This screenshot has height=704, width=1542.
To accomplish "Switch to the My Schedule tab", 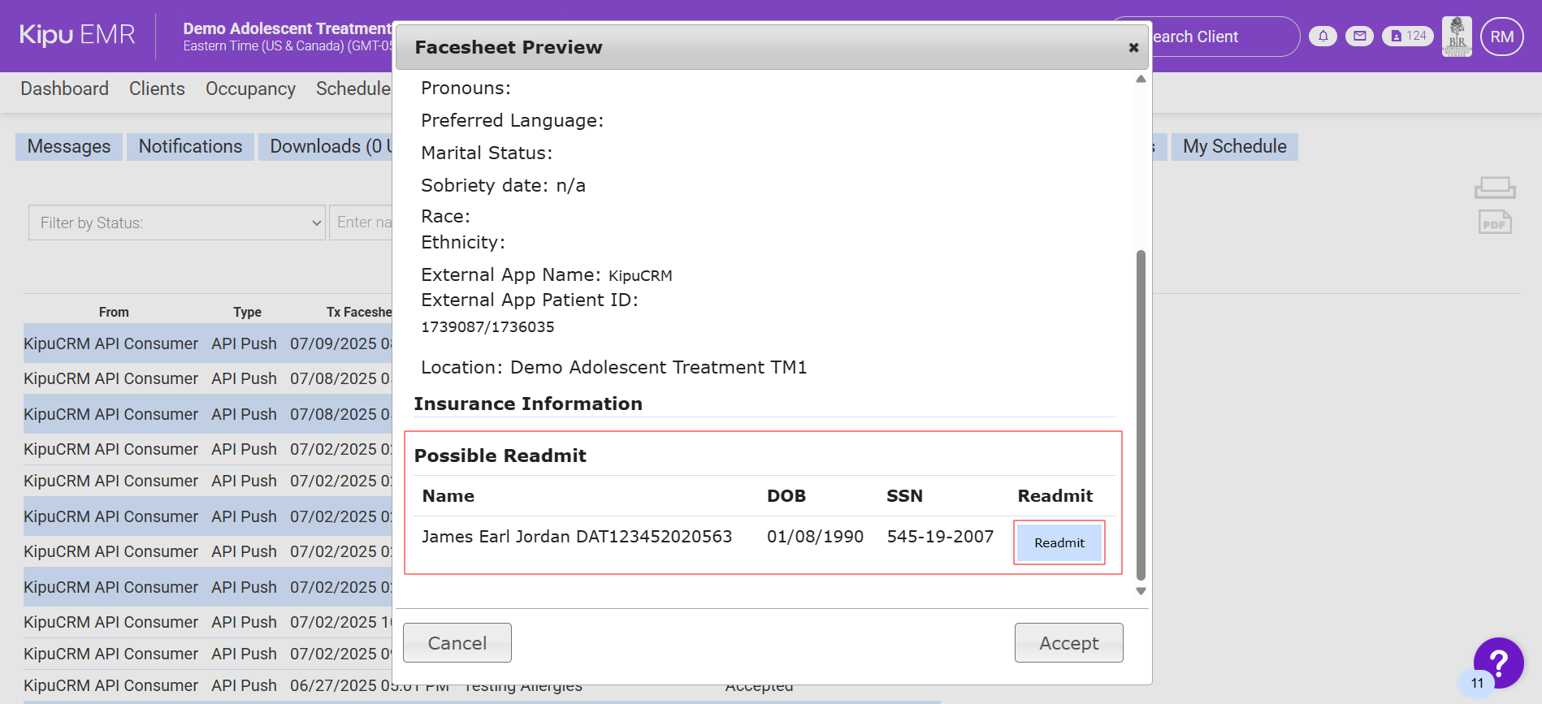I will (x=1234, y=147).
